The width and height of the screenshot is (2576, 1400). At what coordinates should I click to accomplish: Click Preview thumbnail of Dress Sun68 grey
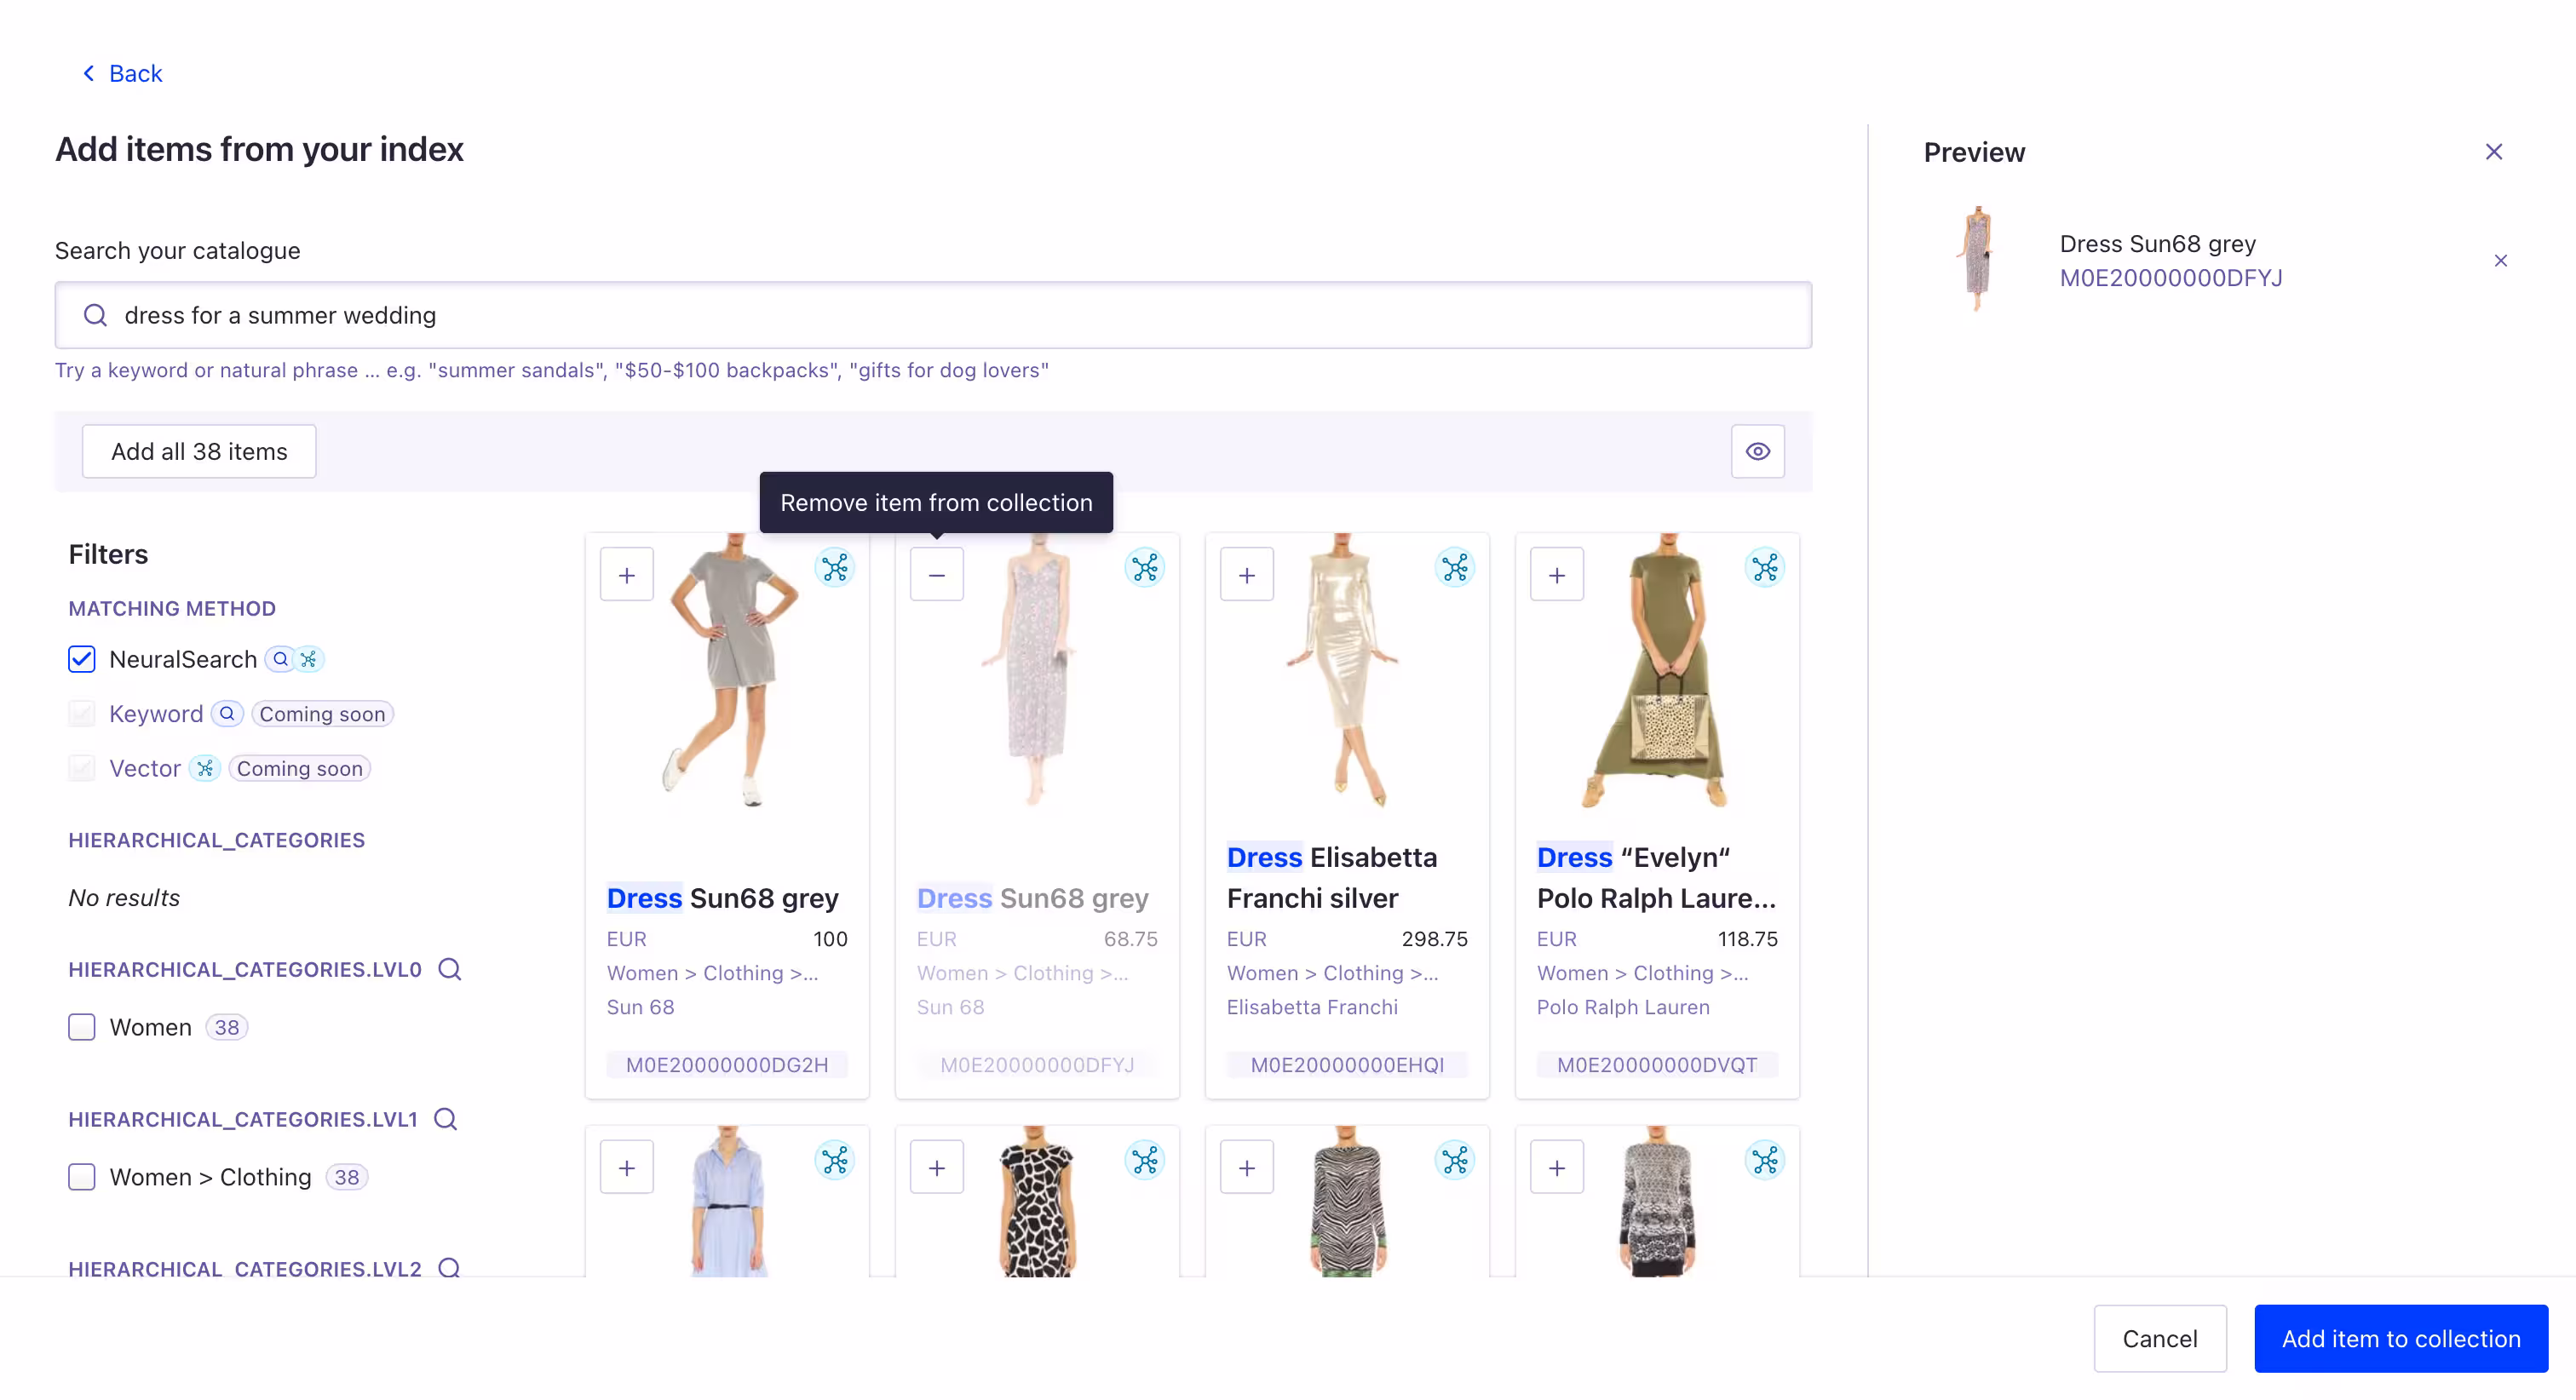tap(1977, 259)
